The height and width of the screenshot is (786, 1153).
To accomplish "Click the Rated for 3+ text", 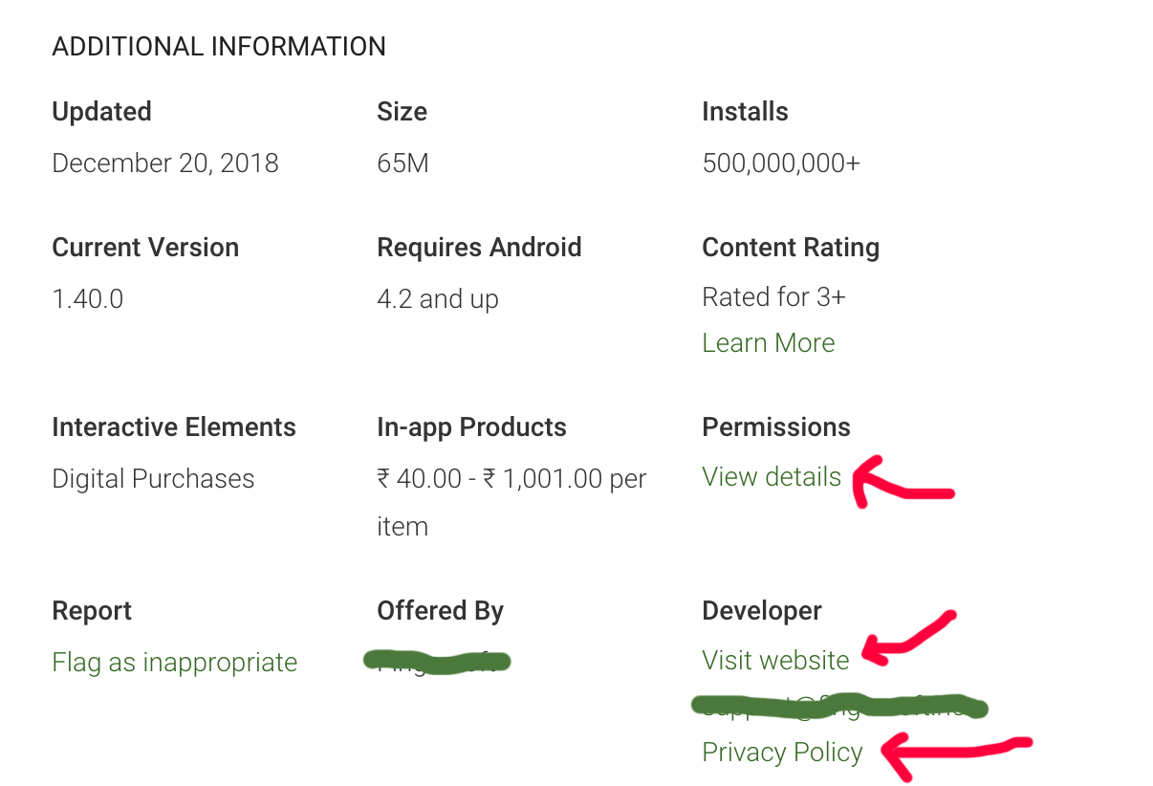I will (772, 296).
